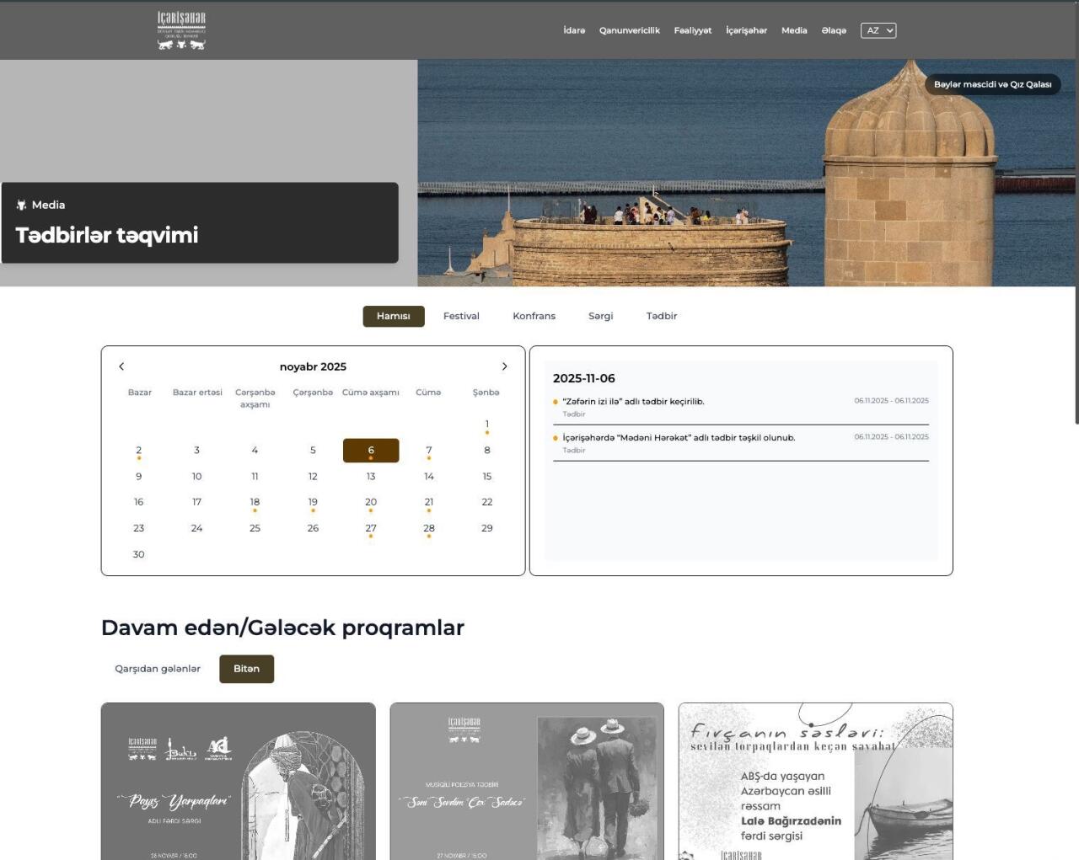This screenshot has width=1079, height=860.
Task: Go to previous month in calendar
Action: [x=121, y=366]
